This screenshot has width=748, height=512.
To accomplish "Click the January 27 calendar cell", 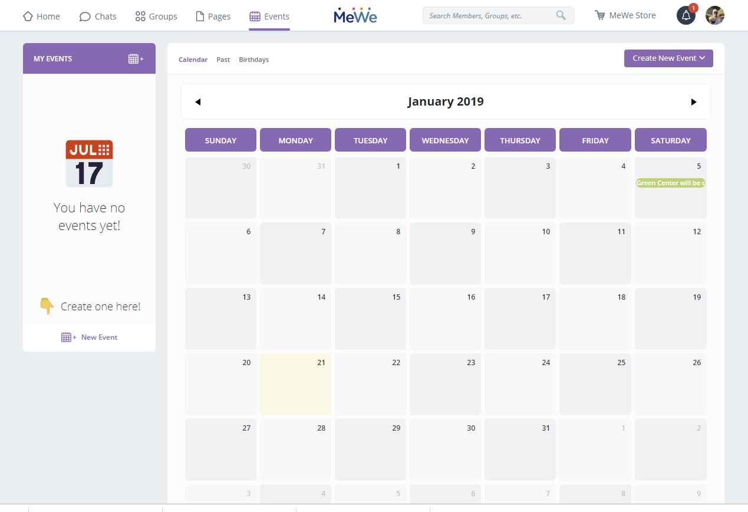I will pos(220,449).
